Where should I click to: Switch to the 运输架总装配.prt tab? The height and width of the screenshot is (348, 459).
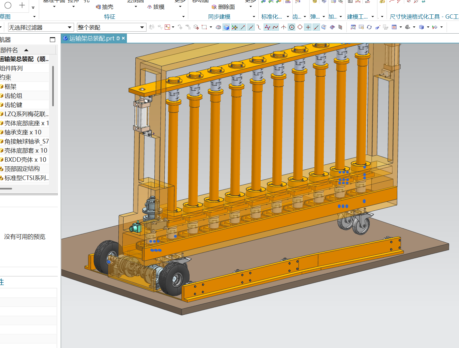pos(92,38)
